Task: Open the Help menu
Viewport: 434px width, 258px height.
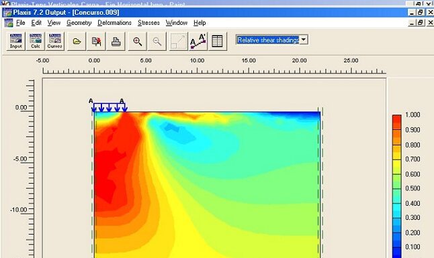Action: click(200, 23)
